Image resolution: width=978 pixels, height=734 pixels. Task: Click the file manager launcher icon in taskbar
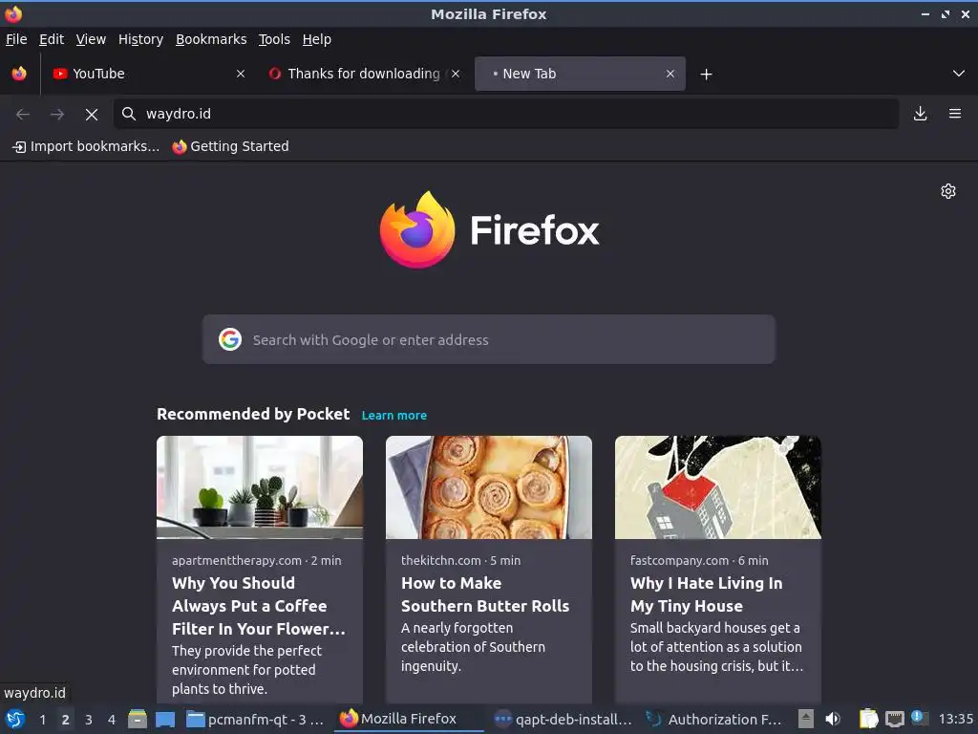point(138,720)
